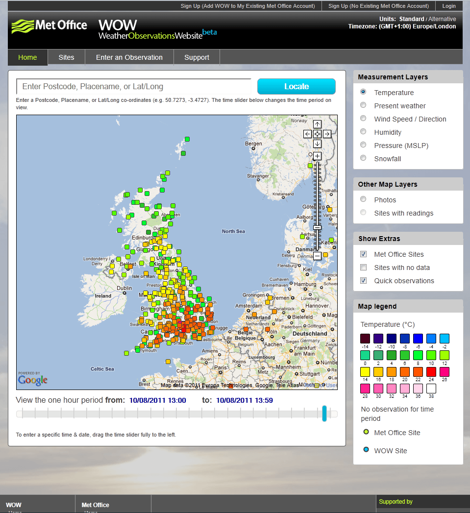Click the -14 temperature legend swatch
The width and height of the screenshot is (470, 513).
pyautogui.click(x=365, y=338)
